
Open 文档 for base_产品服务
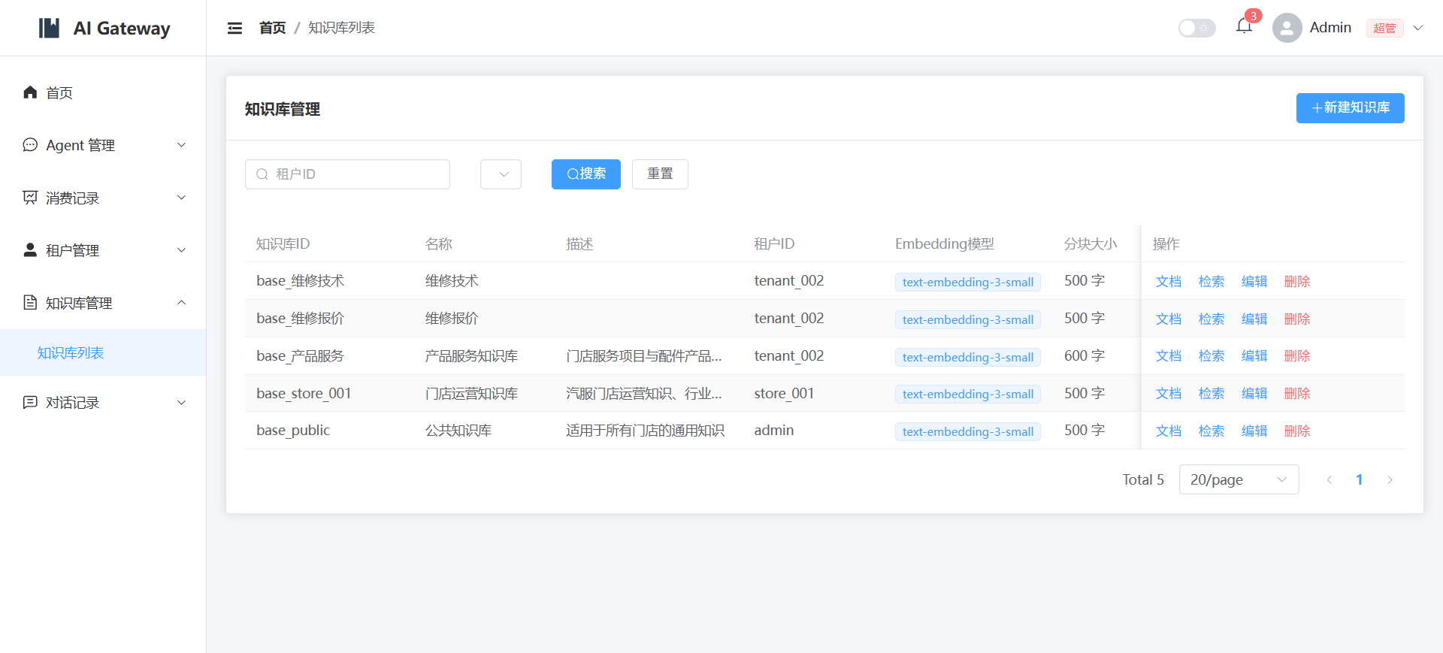(x=1169, y=355)
